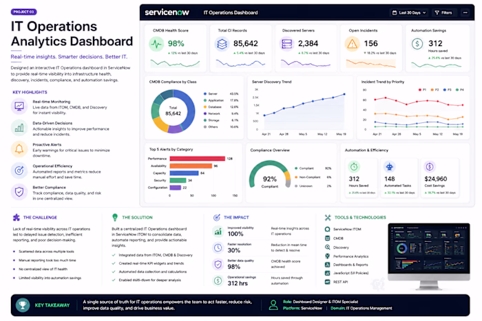
Task: Click the Automated Tasks robot icon
Action: tap(390, 166)
